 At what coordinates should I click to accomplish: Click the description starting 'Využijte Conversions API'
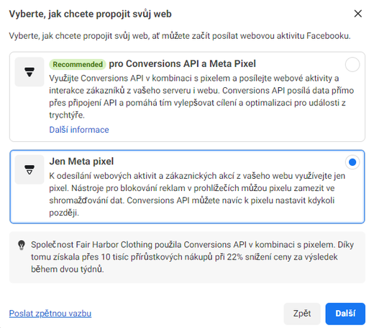tap(201, 97)
